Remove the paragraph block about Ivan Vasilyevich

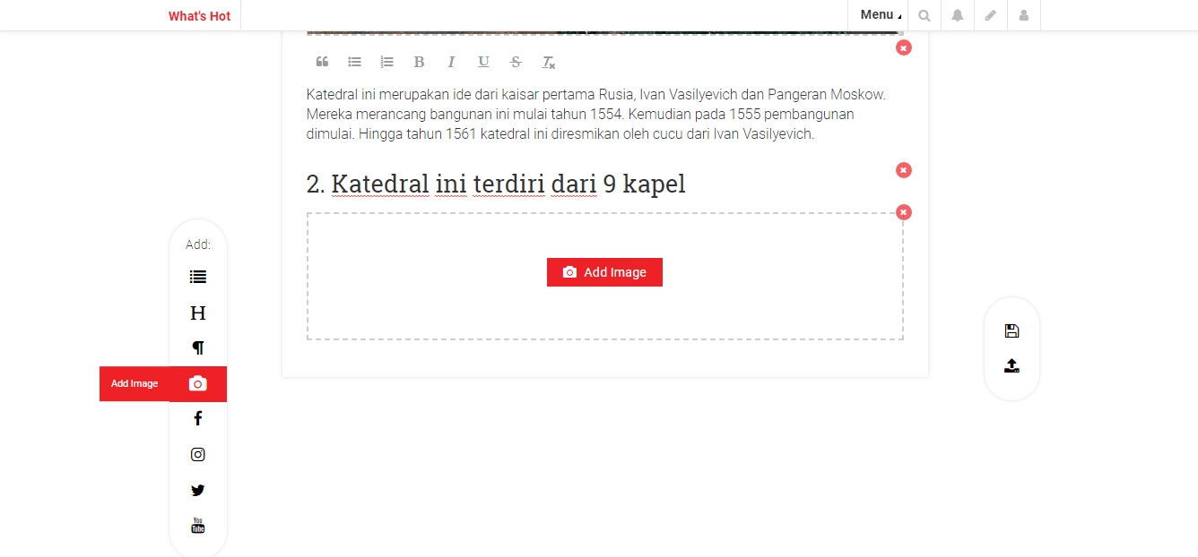pos(904,47)
